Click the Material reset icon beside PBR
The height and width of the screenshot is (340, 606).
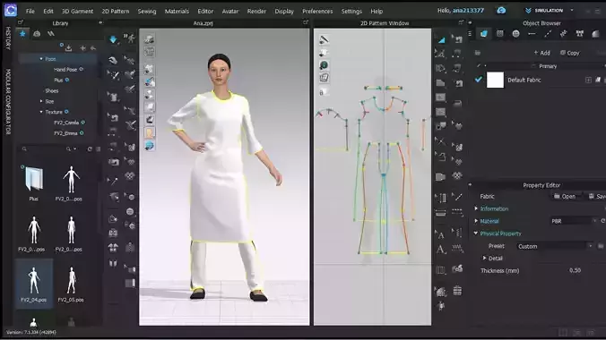(602, 221)
